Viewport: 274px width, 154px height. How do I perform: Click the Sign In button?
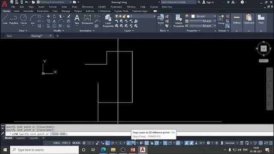coord(208,2)
